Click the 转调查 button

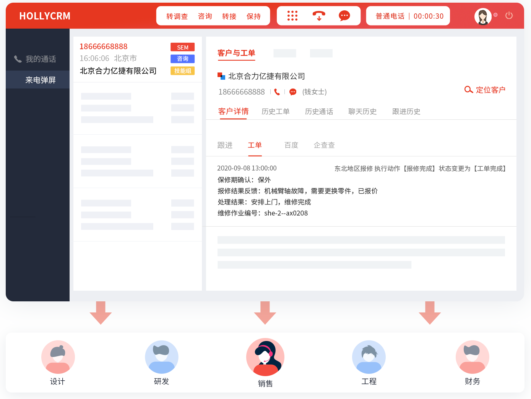(177, 16)
